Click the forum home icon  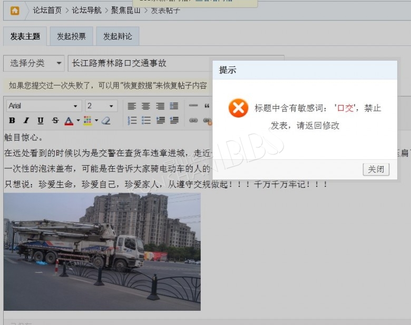click(x=15, y=11)
